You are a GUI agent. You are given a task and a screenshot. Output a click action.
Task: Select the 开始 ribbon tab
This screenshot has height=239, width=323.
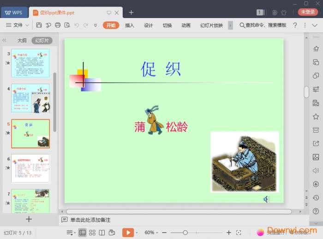point(111,25)
